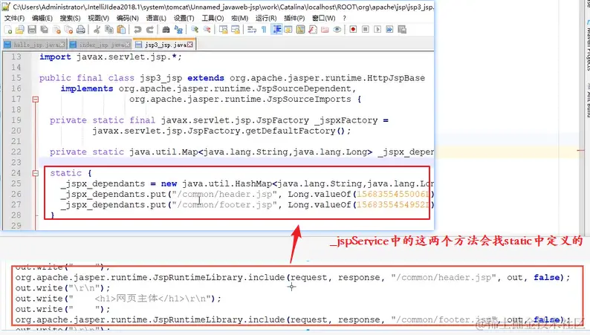Open the 搜索(S) menu

tap(70, 18)
